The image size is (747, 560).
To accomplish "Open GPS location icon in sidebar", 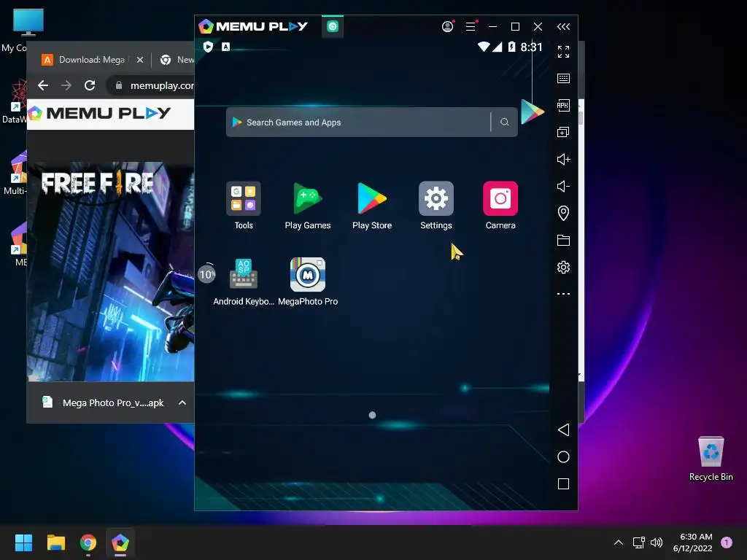I will [x=563, y=213].
